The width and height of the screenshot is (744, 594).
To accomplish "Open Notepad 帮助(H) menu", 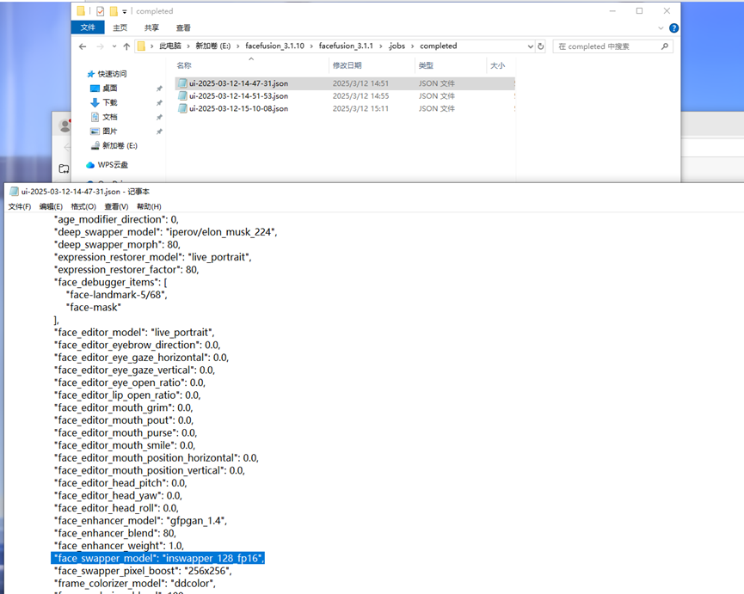I will pos(149,206).
